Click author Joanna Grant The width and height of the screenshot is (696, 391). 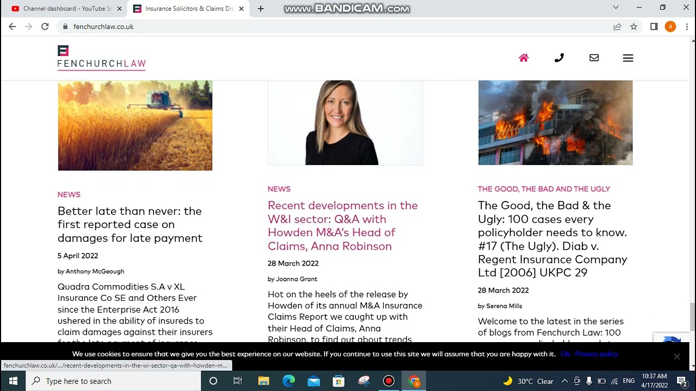coord(296,279)
